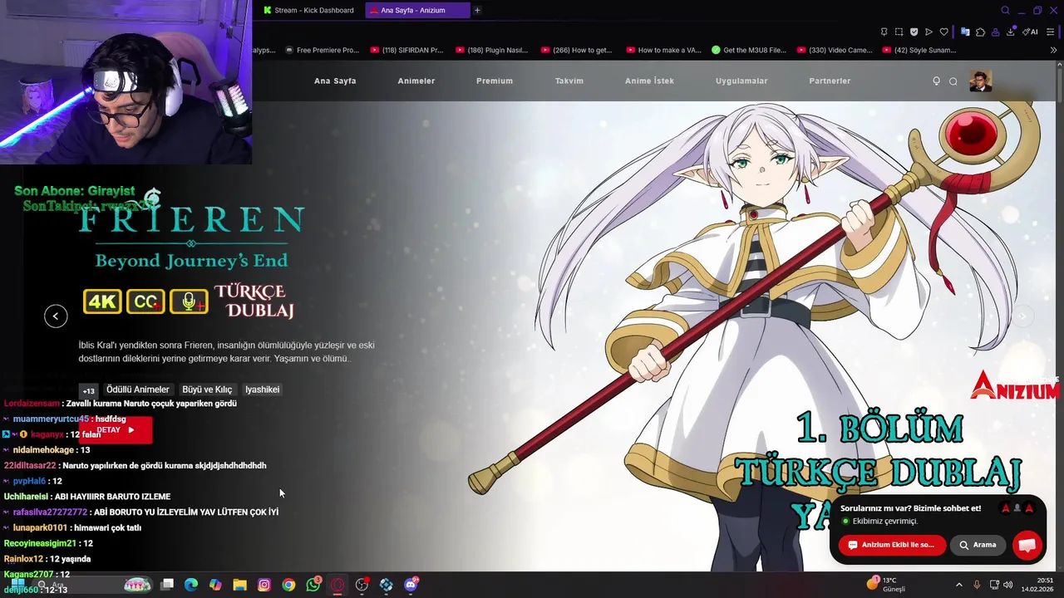Open the (186) Plugin Nasıl bookmark

pyautogui.click(x=491, y=50)
